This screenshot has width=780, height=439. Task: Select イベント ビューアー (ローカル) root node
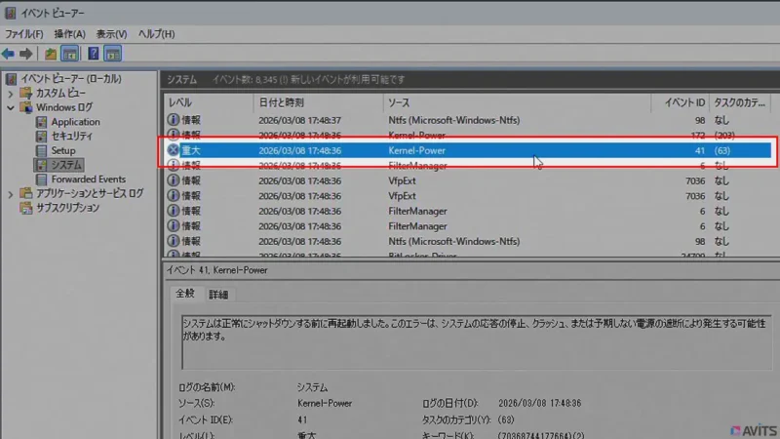tap(70, 79)
